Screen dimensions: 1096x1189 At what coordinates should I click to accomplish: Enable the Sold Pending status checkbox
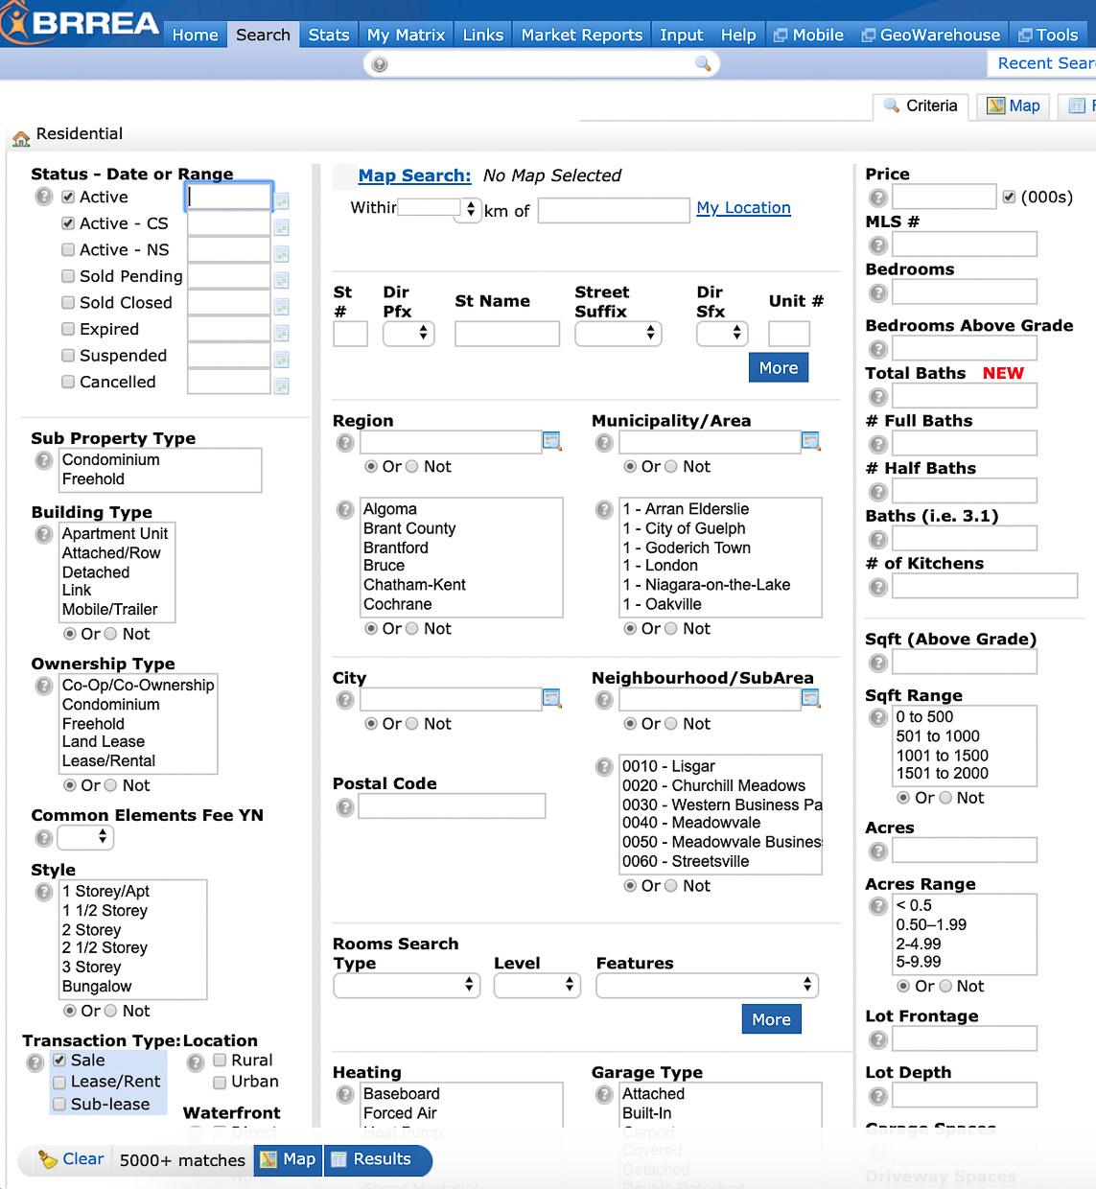click(68, 276)
